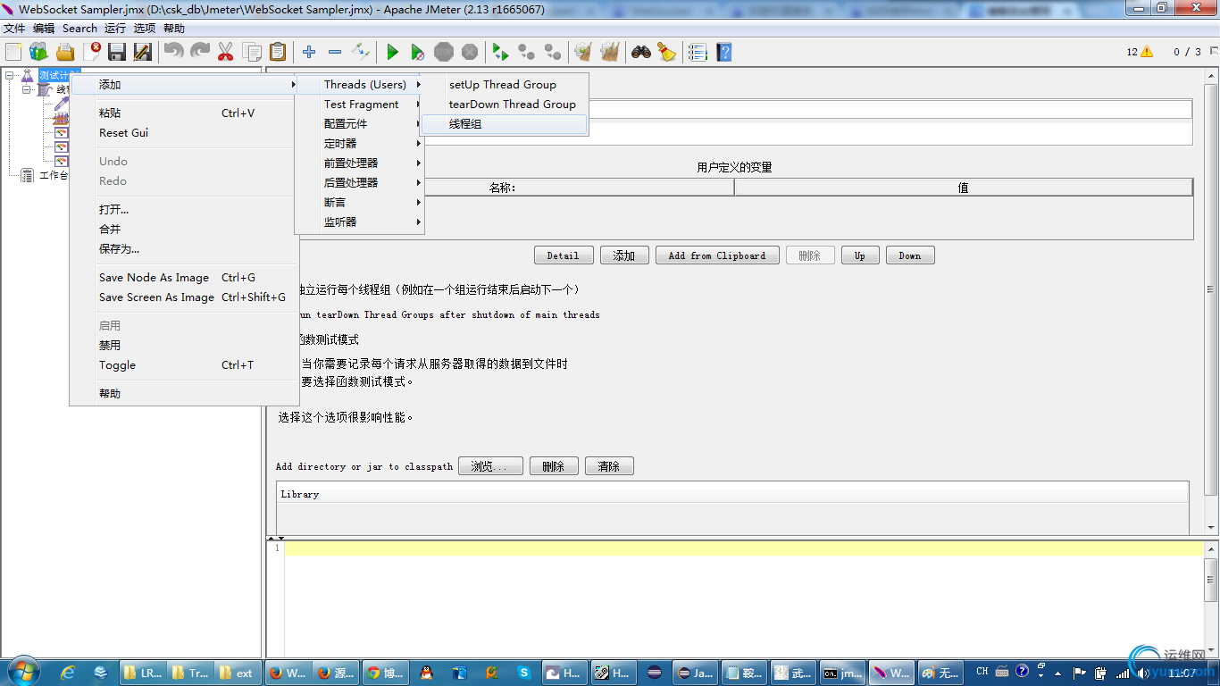Image resolution: width=1220 pixels, height=686 pixels.
Task: Open the 运行 menu in menu bar
Action: click(x=115, y=29)
